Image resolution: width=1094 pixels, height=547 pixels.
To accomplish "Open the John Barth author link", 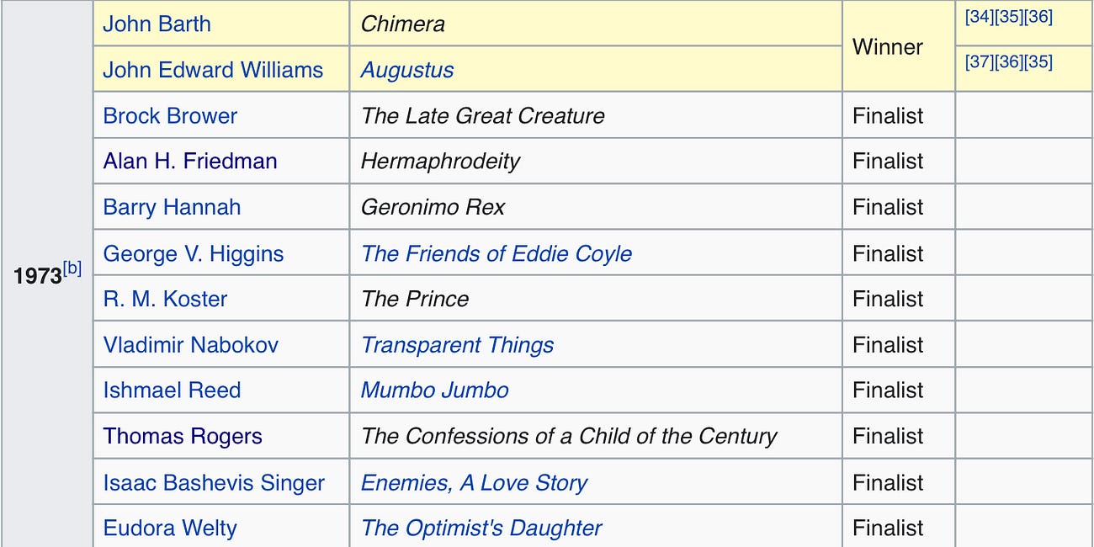I will point(157,24).
